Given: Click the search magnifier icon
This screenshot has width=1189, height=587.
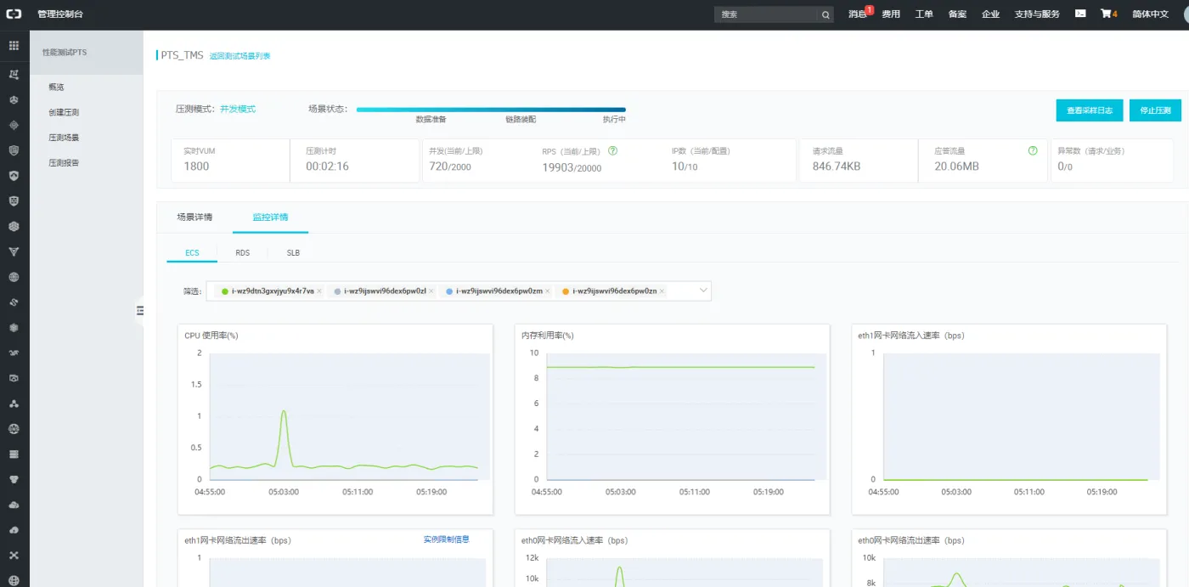Looking at the screenshot, I should tap(826, 14).
